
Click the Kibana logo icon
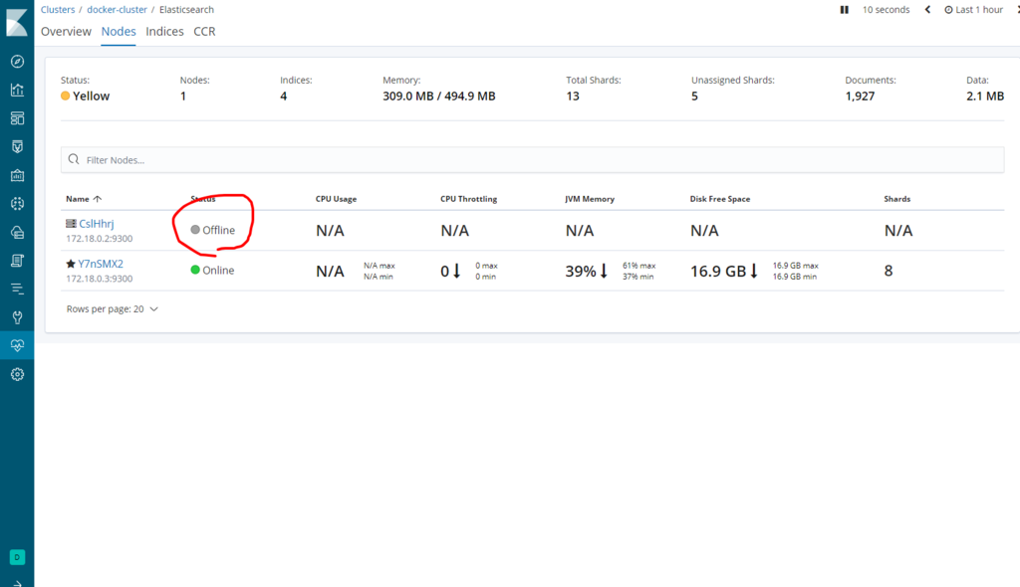17,23
